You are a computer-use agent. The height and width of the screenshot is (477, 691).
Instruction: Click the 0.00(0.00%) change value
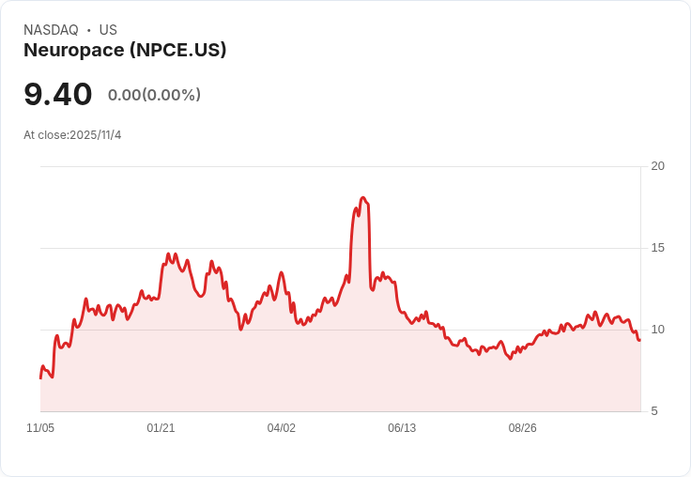click(154, 95)
